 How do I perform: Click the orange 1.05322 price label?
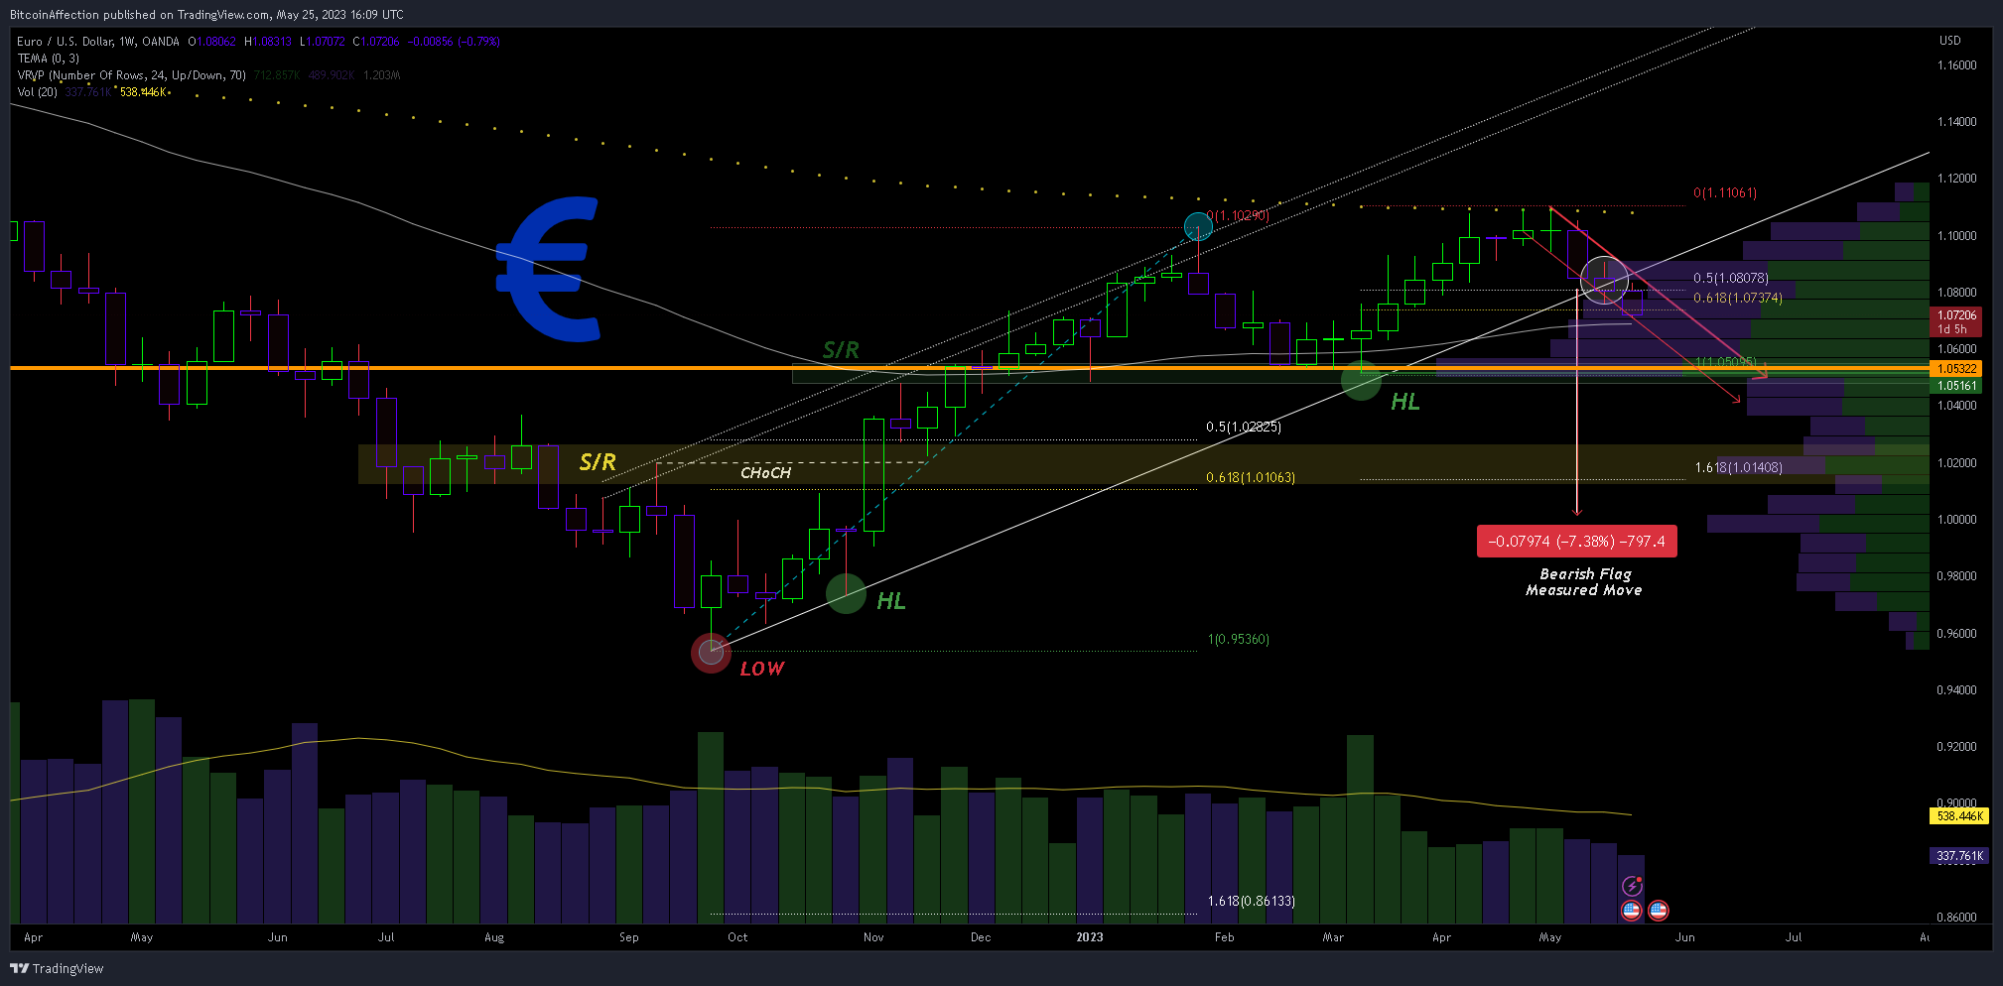coord(1957,368)
